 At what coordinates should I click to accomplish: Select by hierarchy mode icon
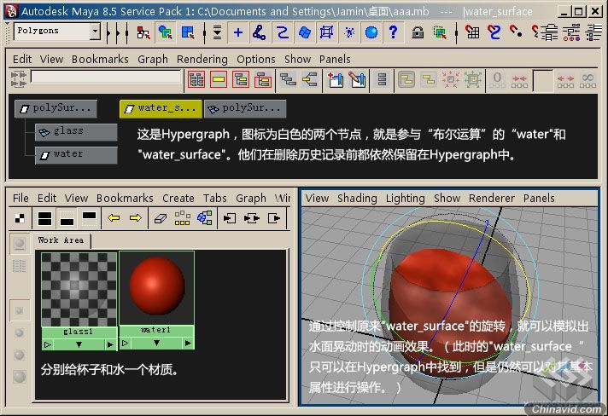[143, 32]
